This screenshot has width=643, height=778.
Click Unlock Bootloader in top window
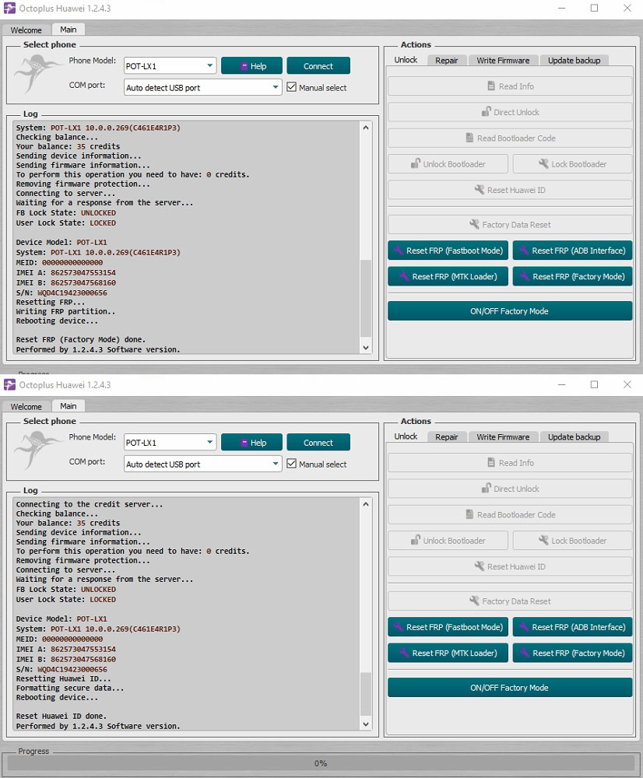[448, 164]
